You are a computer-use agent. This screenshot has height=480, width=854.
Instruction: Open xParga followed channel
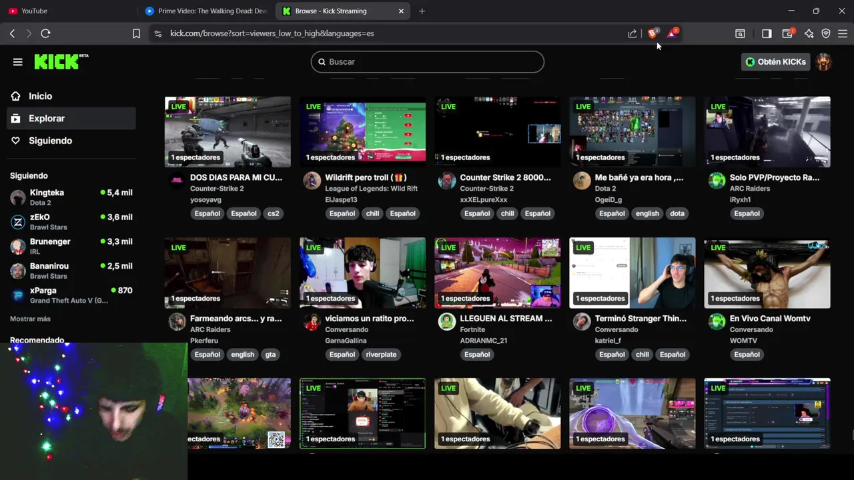[x=71, y=295]
